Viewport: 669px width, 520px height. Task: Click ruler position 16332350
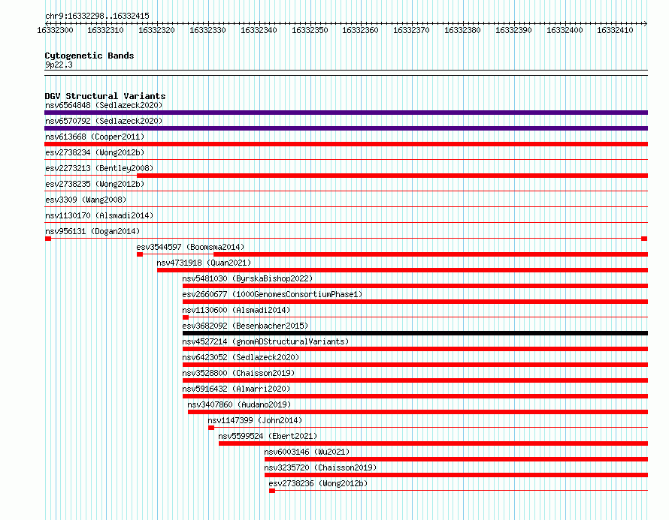310,30
